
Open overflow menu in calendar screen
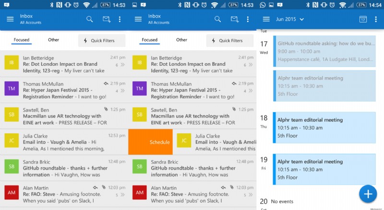[x=376, y=19]
